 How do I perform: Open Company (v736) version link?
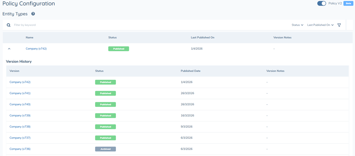(20, 149)
